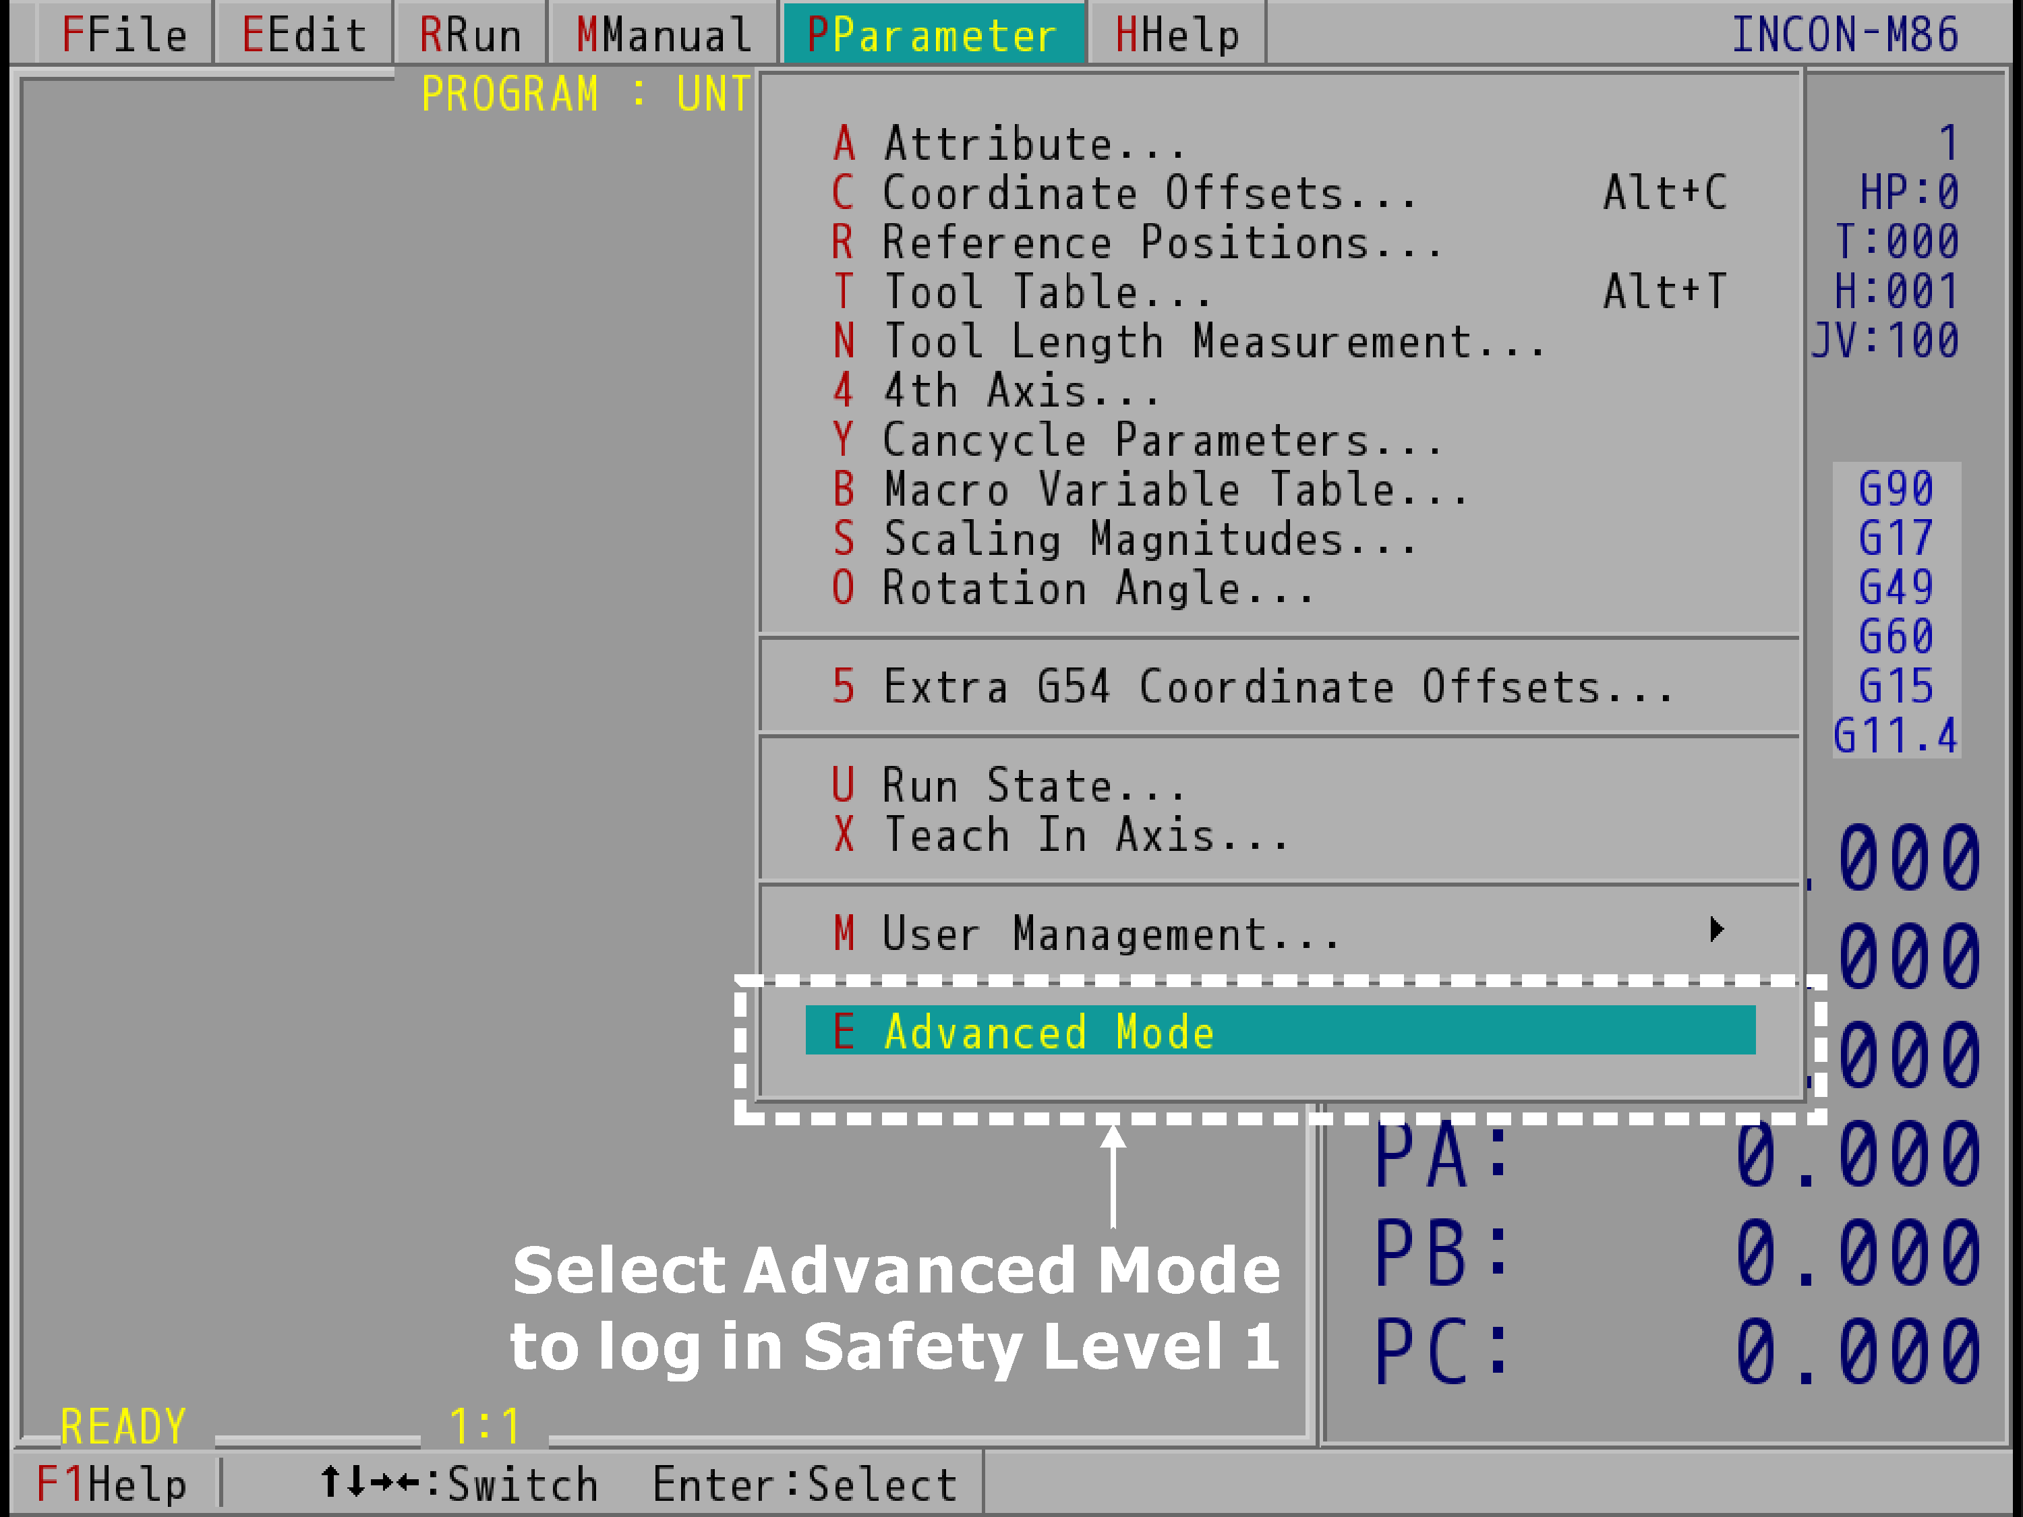
Task: Click the READY status text
Action: pyautogui.click(x=123, y=1427)
